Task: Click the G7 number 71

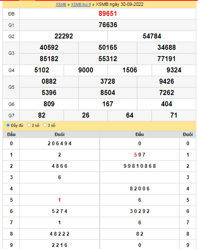Action: [x=174, y=115]
